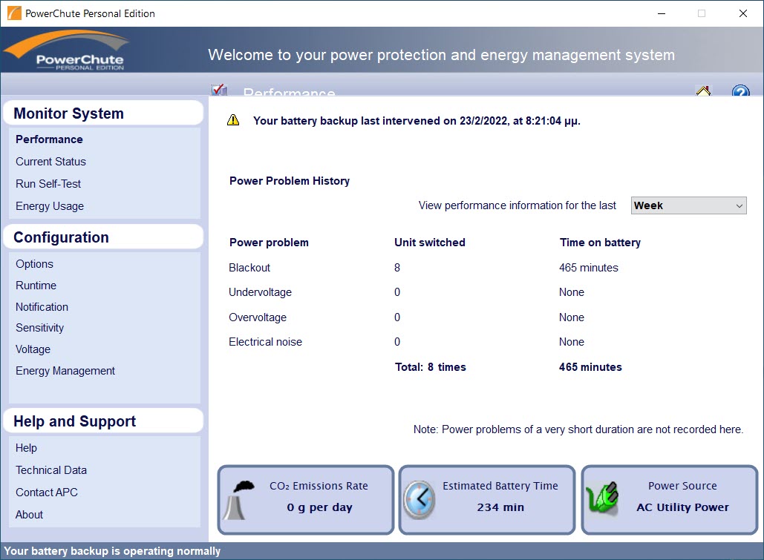
Task: Click the PowerChute logo
Action: point(66,50)
